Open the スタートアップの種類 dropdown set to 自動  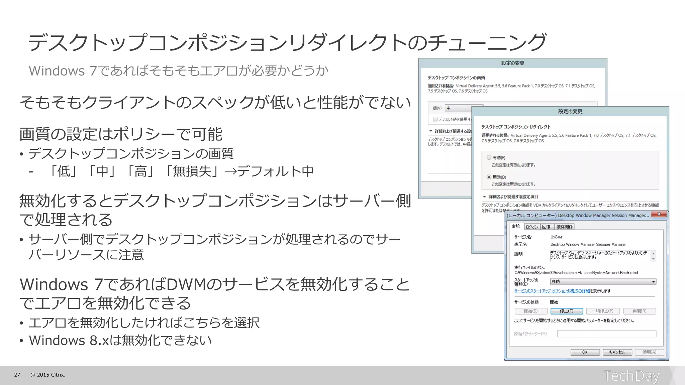pyautogui.click(x=603, y=281)
